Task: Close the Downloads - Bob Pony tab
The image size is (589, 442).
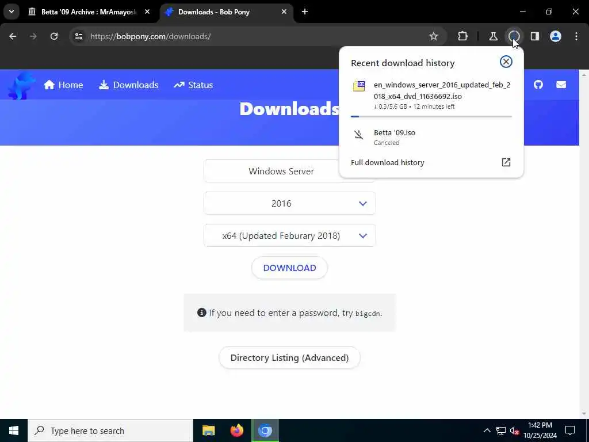Action: (x=284, y=12)
